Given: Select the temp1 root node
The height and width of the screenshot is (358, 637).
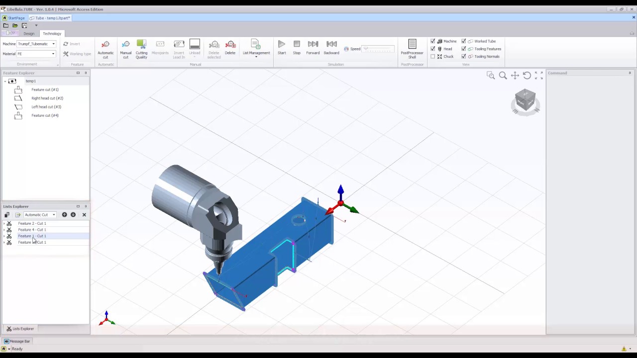Looking at the screenshot, I should click(30, 81).
